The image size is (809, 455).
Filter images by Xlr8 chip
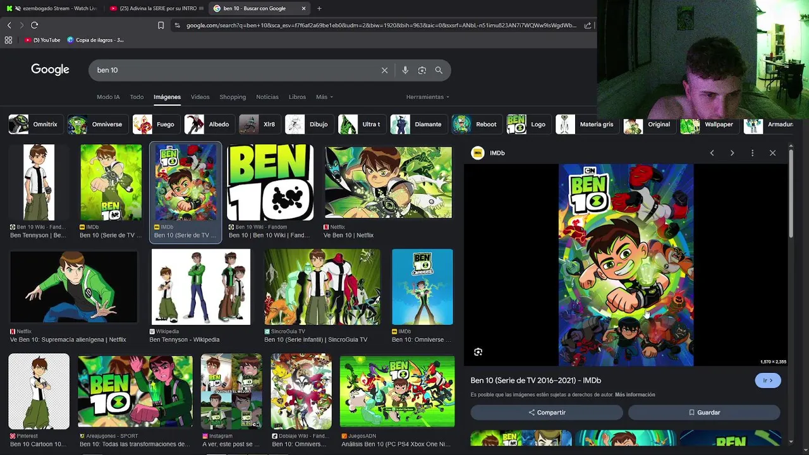click(260, 124)
